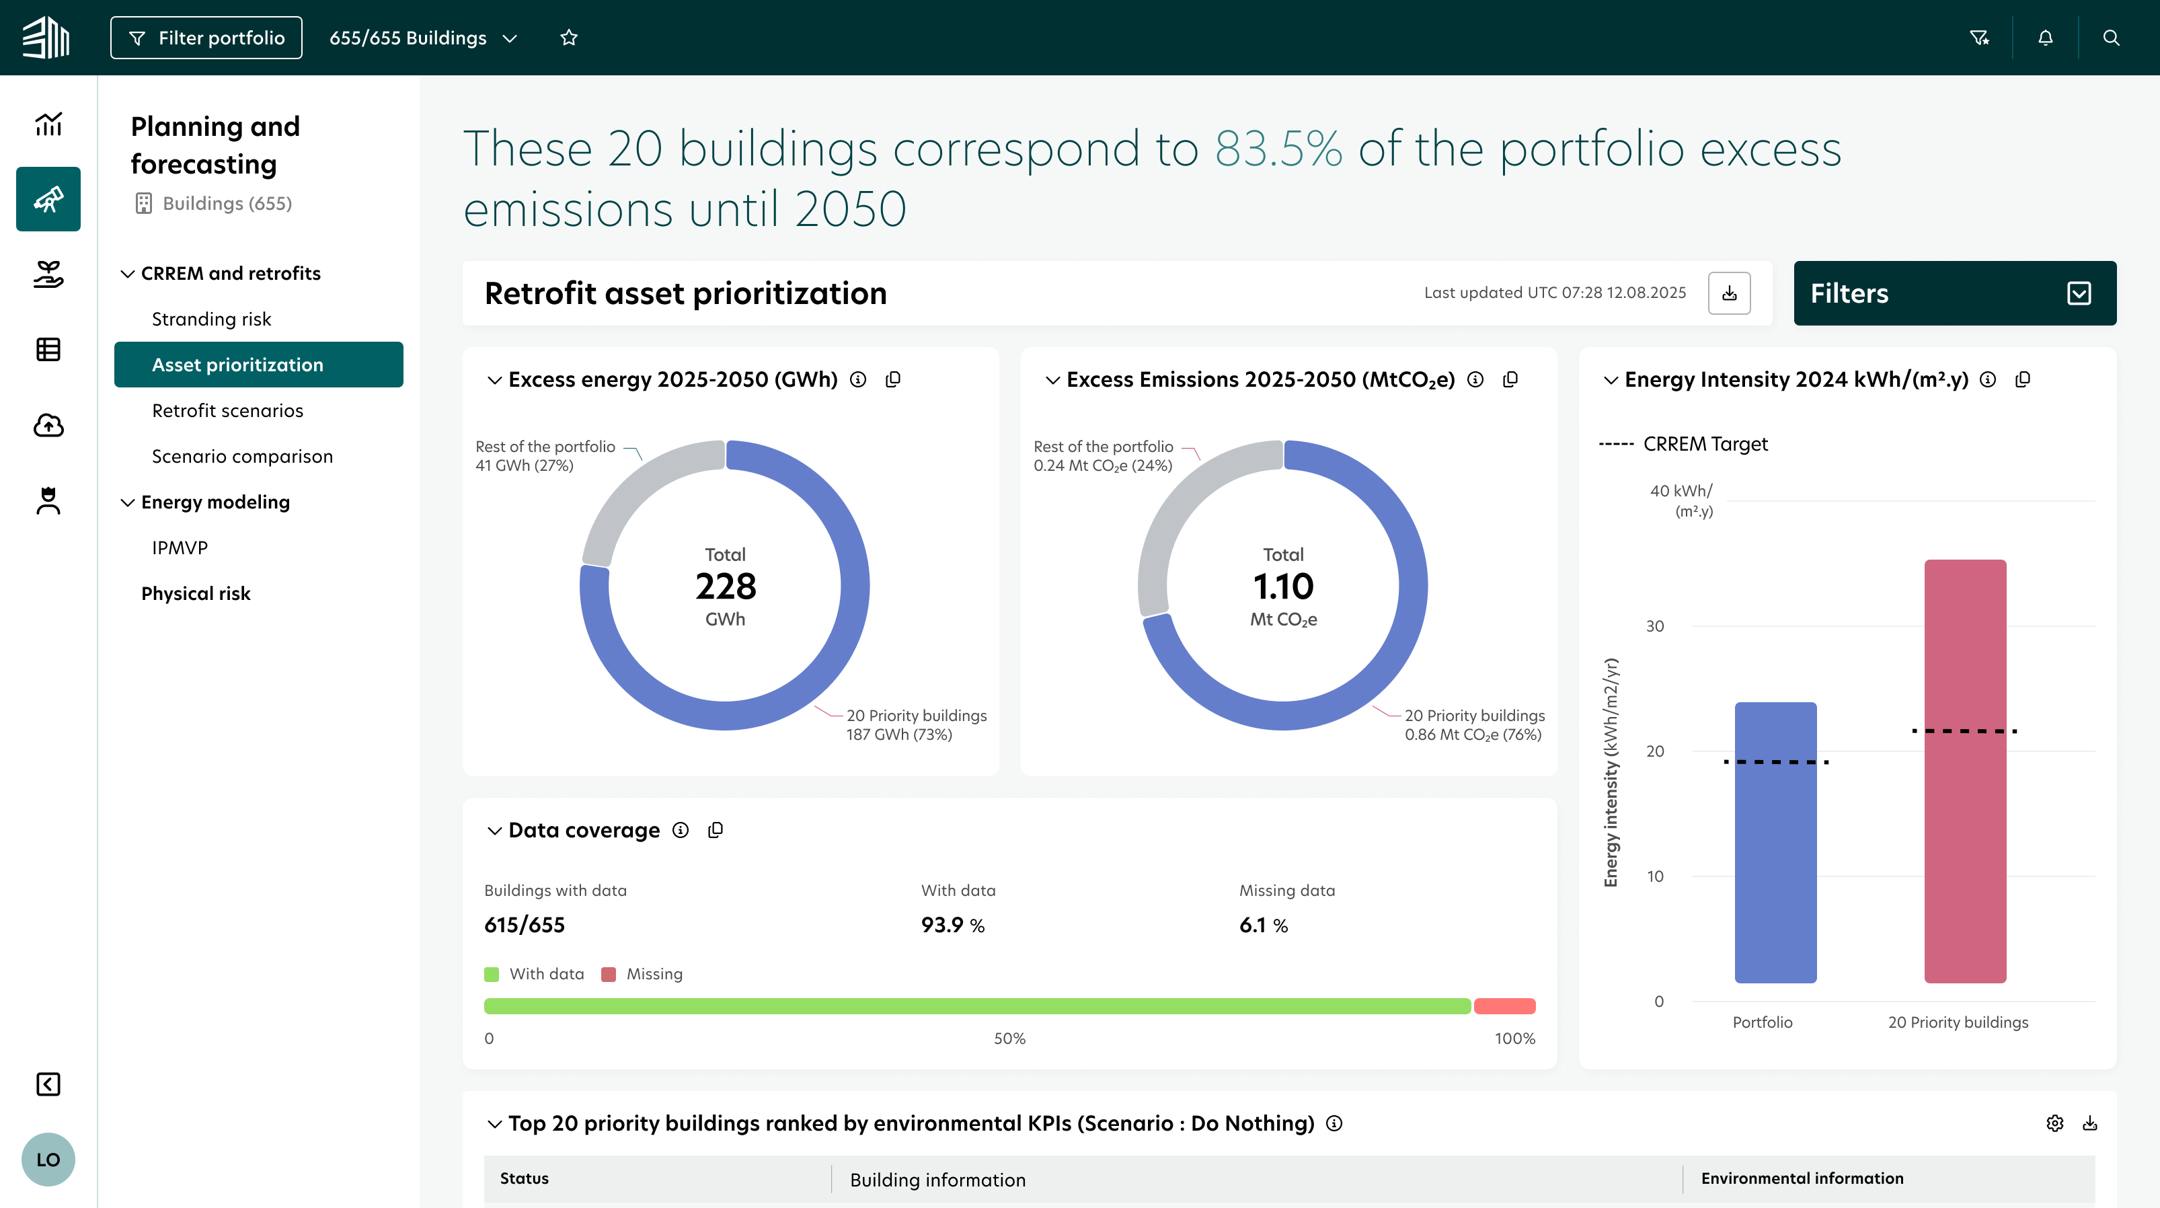Click the 615/655 buildings with data value
Image resolution: width=2160 pixels, height=1208 pixels.
point(524,924)
